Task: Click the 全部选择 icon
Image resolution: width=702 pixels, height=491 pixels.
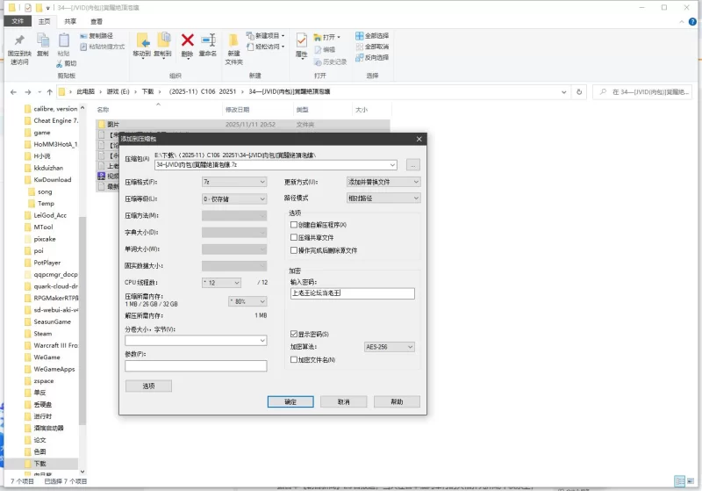Action: tap(361, 36)
